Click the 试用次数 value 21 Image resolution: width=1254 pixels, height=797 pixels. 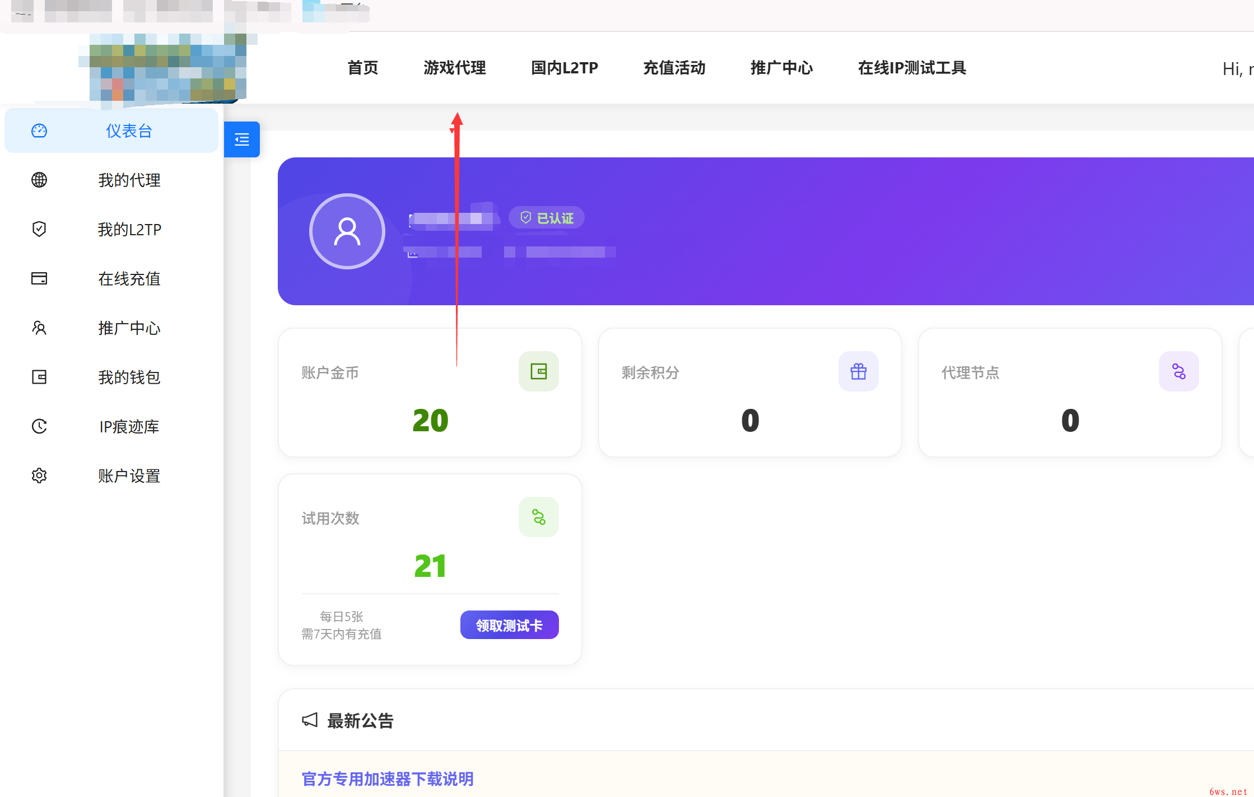click(x=430, y=566)
